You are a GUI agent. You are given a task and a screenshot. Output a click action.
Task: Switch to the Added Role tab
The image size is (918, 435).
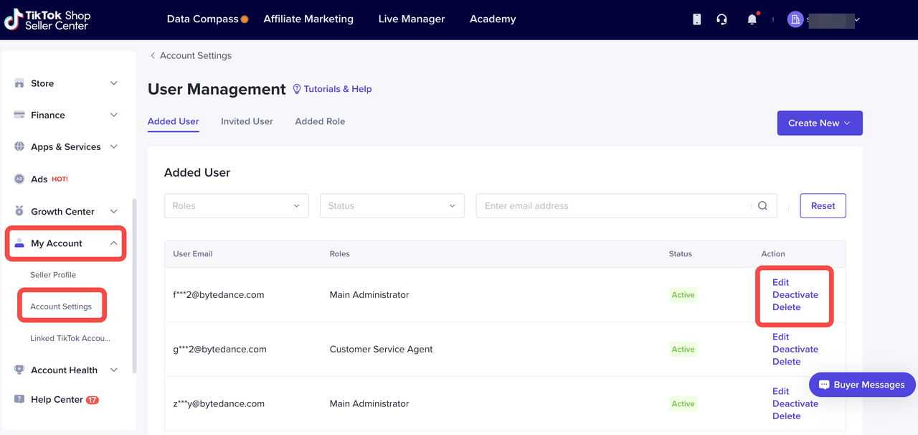[x=320, y=122]
